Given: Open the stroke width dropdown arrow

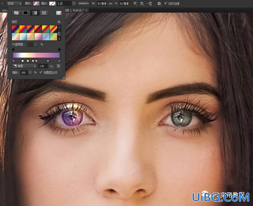Looking at the screenshot, I should 74,4.
